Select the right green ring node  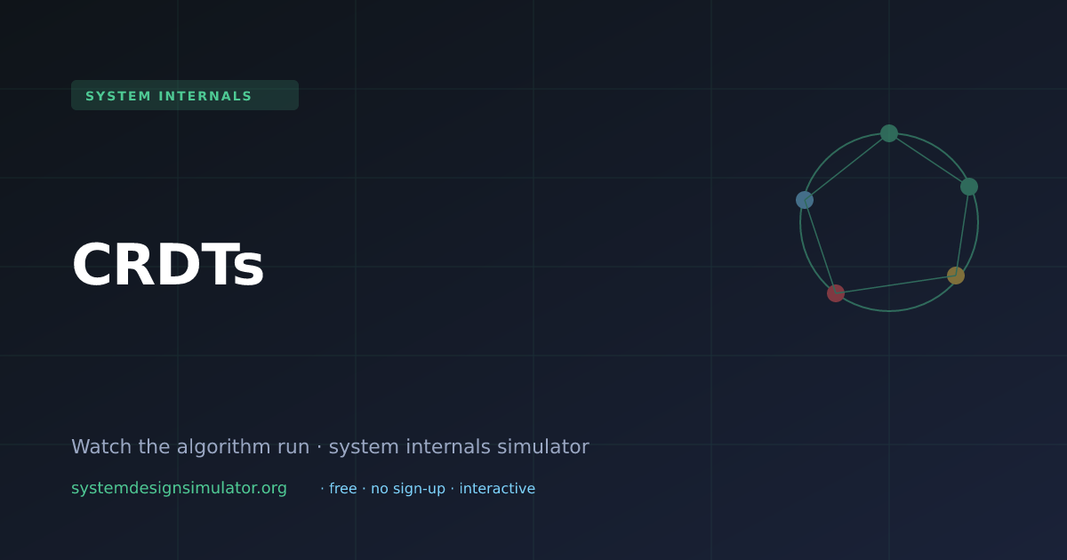[969, 187]
